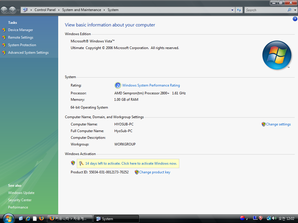Expand the Recent Pages arrow beside Forward

[18, 10]
